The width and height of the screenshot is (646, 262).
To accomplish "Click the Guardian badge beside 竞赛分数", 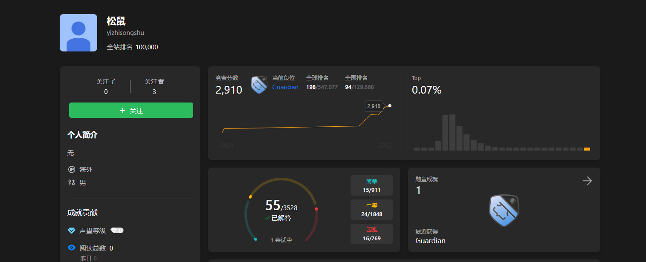I will (259, 85).
